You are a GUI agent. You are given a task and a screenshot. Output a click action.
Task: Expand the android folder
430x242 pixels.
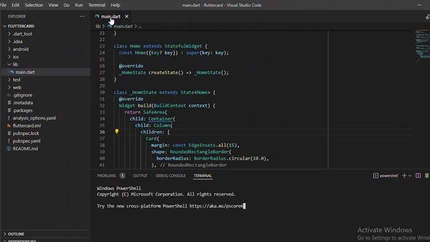(9, 49)
